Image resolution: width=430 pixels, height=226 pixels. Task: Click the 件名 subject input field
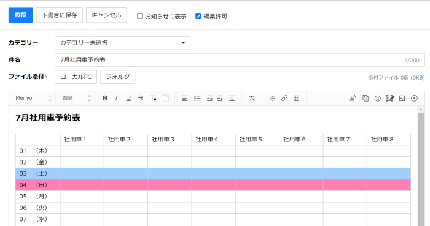[x=240, y=60]
